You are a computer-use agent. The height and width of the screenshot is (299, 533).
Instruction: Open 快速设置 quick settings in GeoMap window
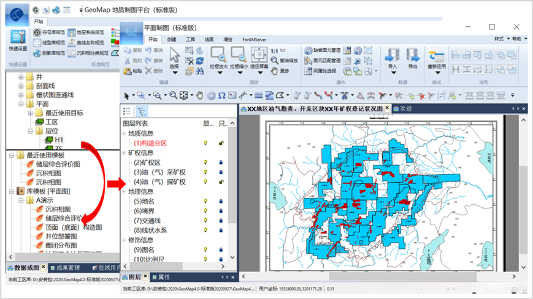click(18, 41)
